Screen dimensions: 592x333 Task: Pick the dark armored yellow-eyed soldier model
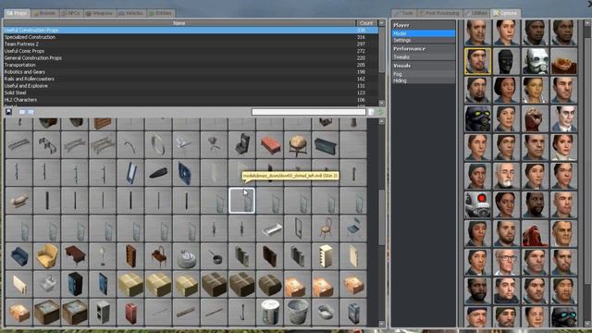click(477, 118)
